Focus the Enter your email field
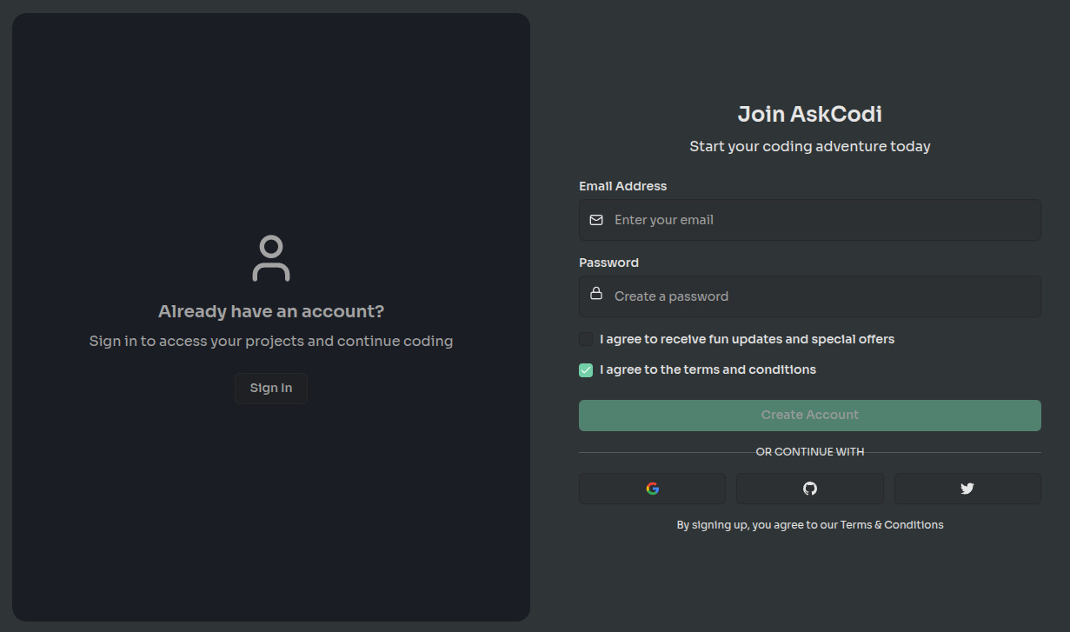 pos(810,220)
